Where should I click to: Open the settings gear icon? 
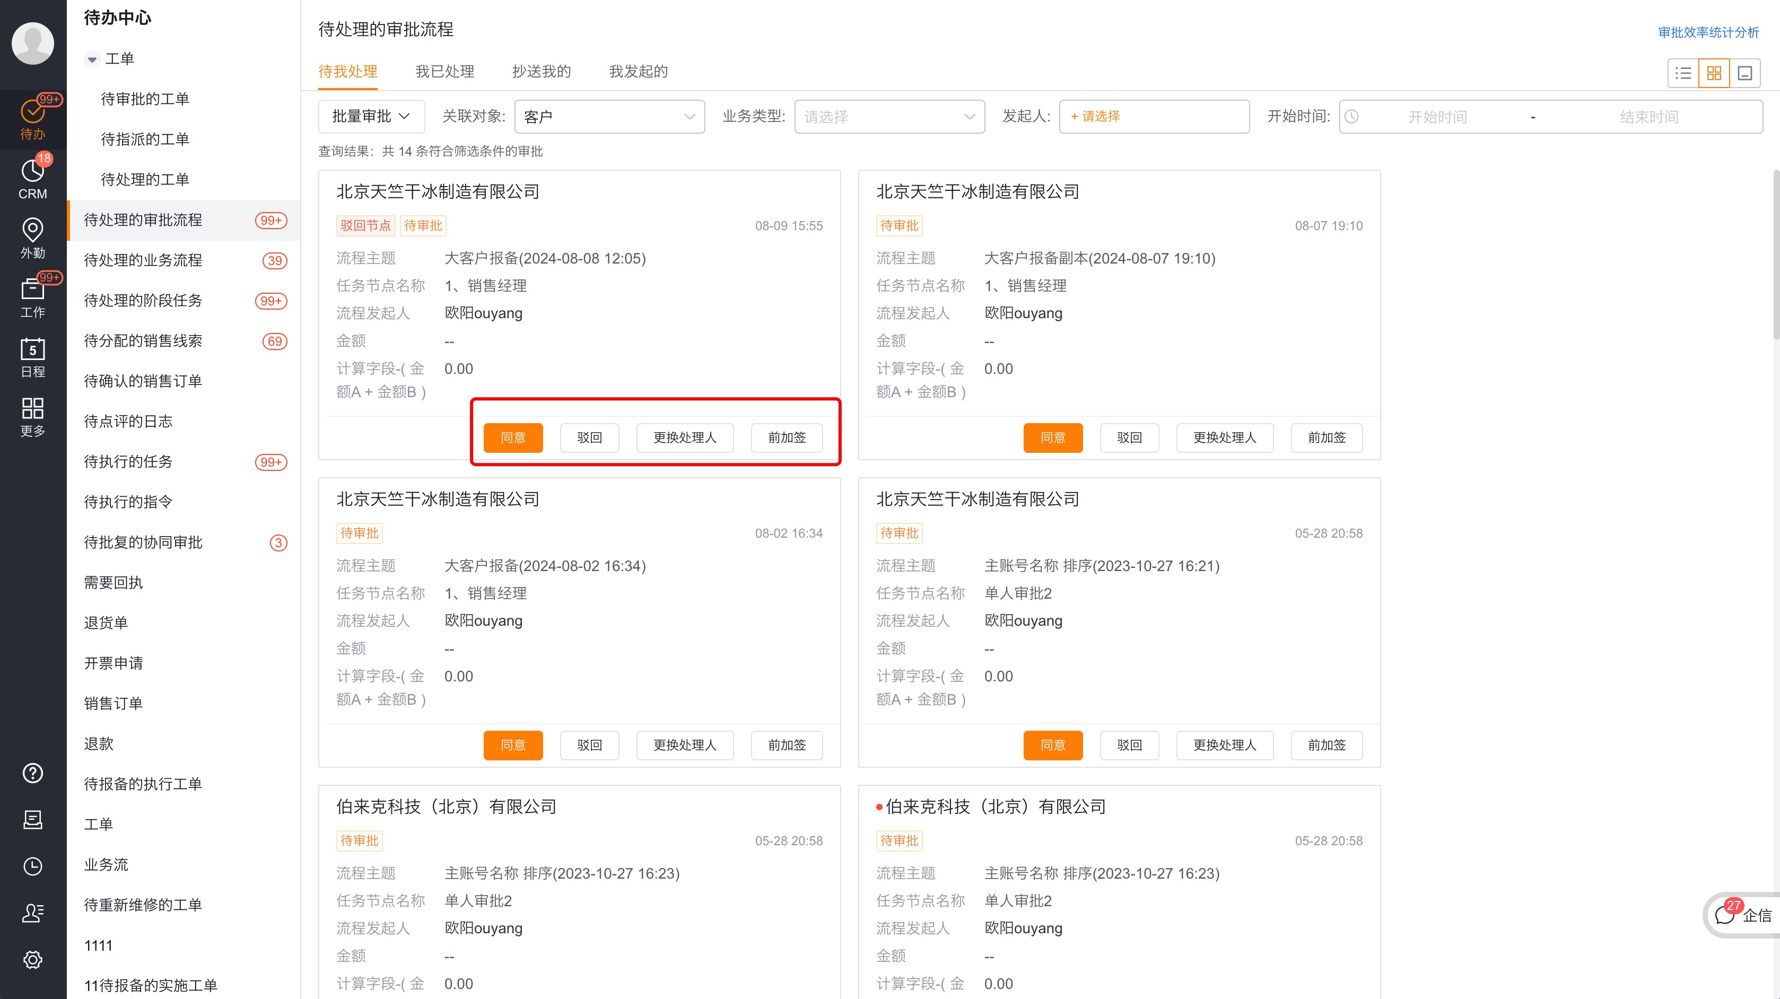point(32,960)
